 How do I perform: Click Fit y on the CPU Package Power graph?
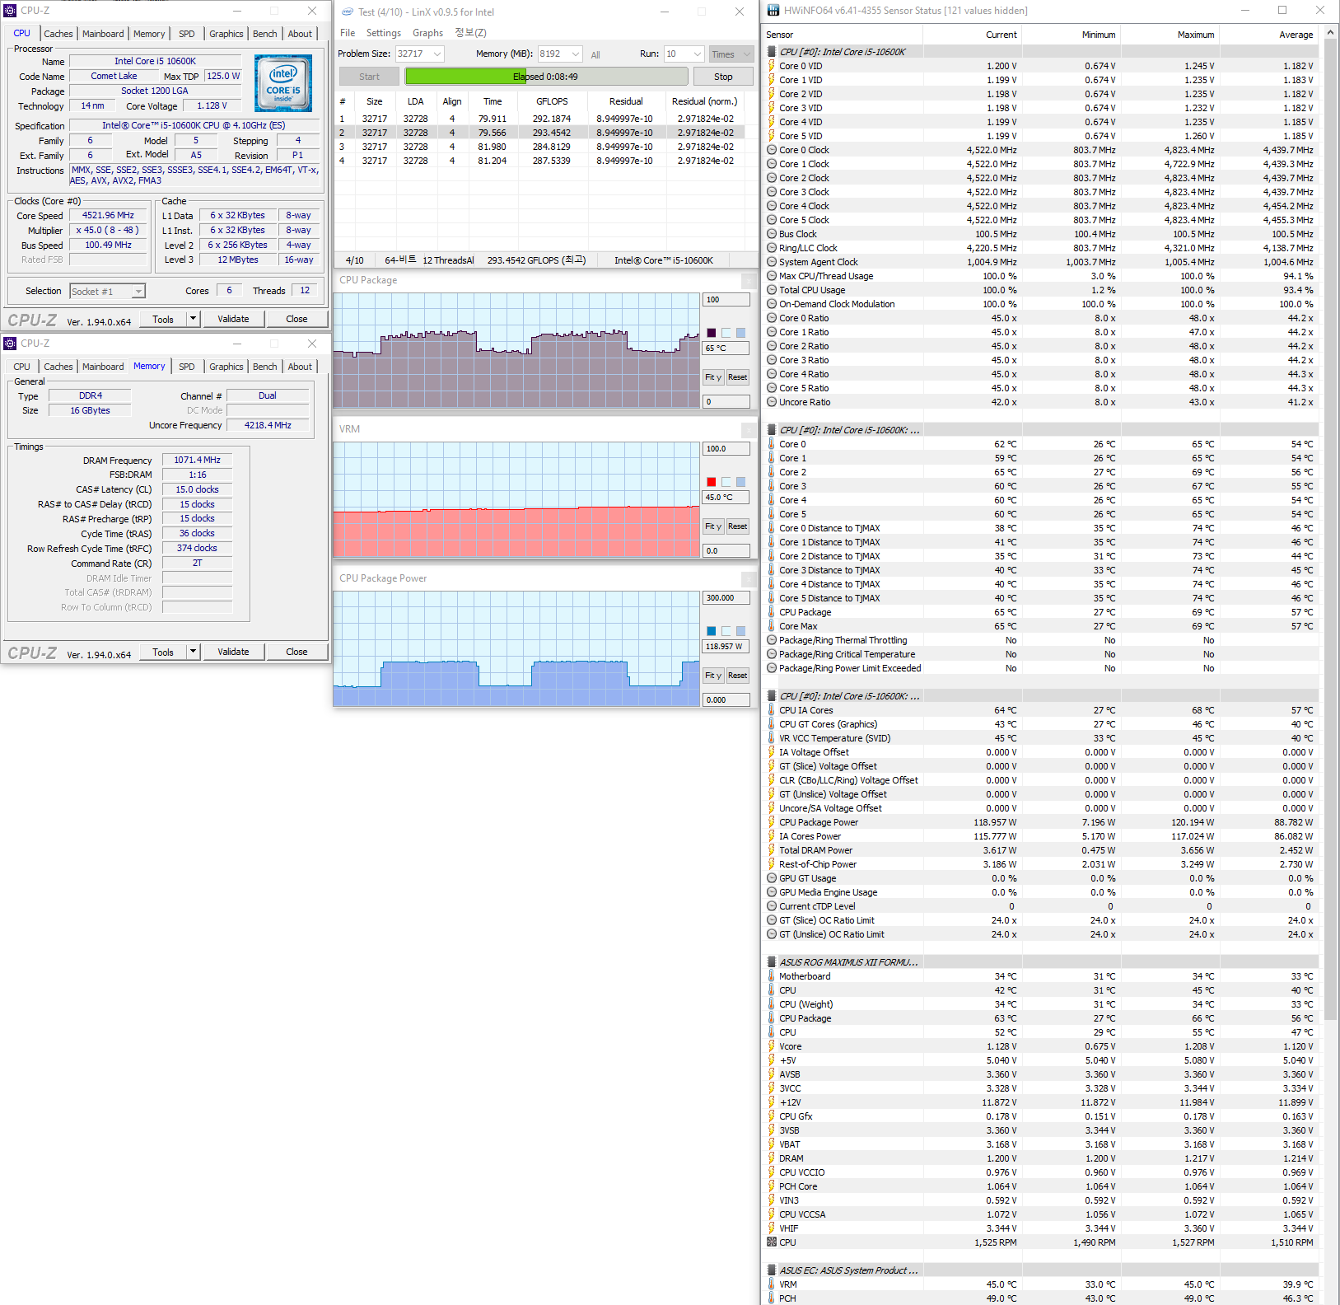point(712,676)
